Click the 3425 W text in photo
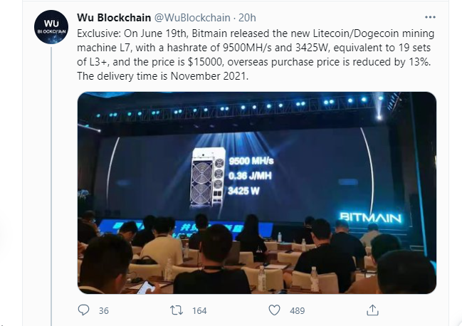Viewport: 462px width, 326px height. [243, 191]
